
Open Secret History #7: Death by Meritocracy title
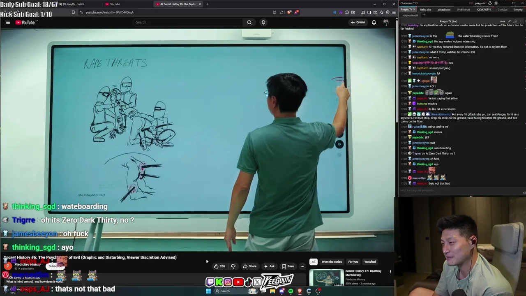pos(363,273)
